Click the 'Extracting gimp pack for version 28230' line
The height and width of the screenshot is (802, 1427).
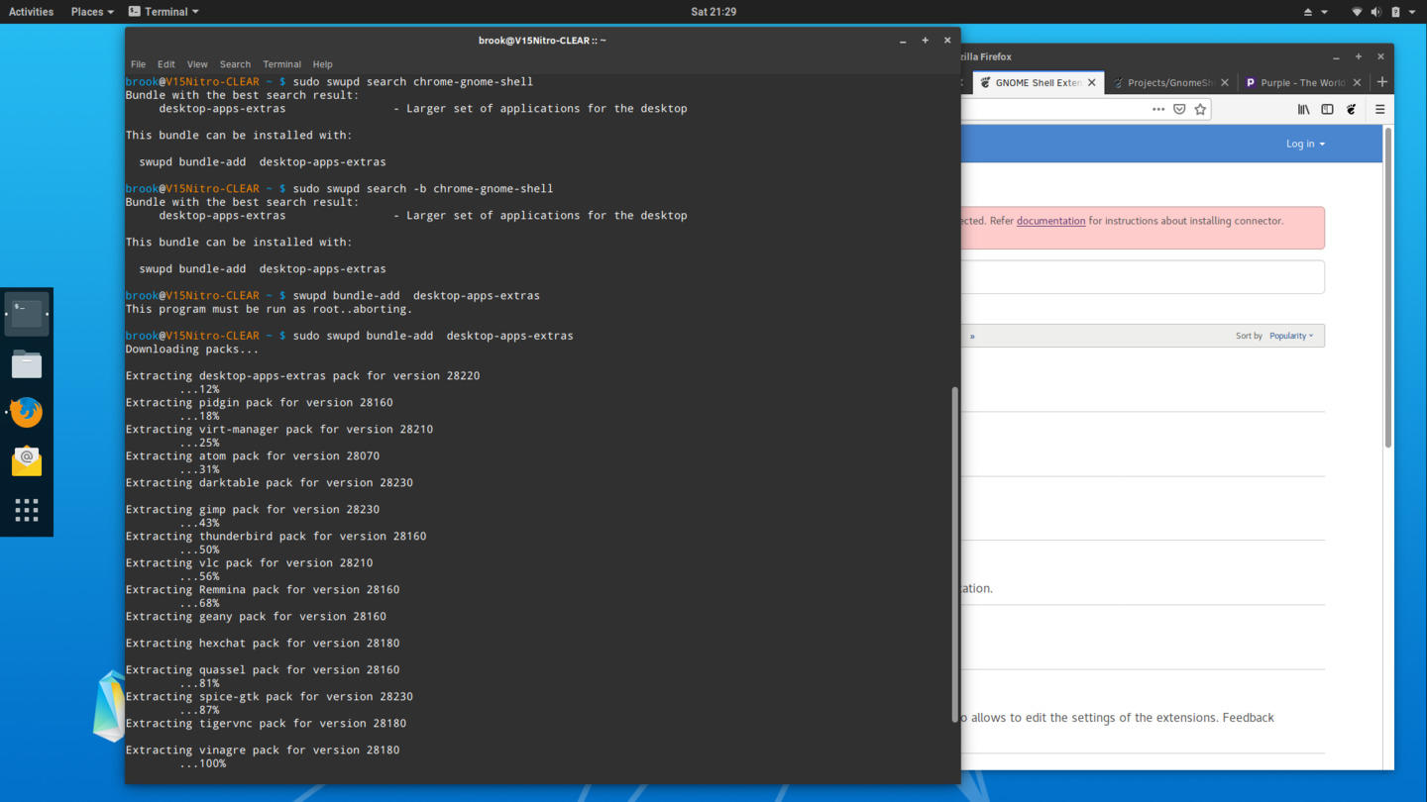pos(253,510)
